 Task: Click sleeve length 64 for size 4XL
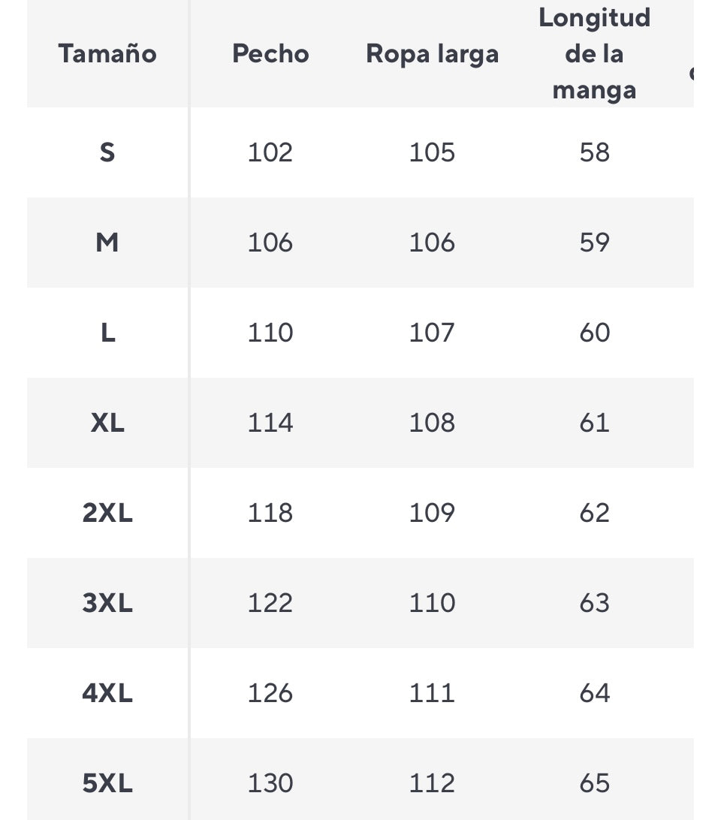coord(594,693)
